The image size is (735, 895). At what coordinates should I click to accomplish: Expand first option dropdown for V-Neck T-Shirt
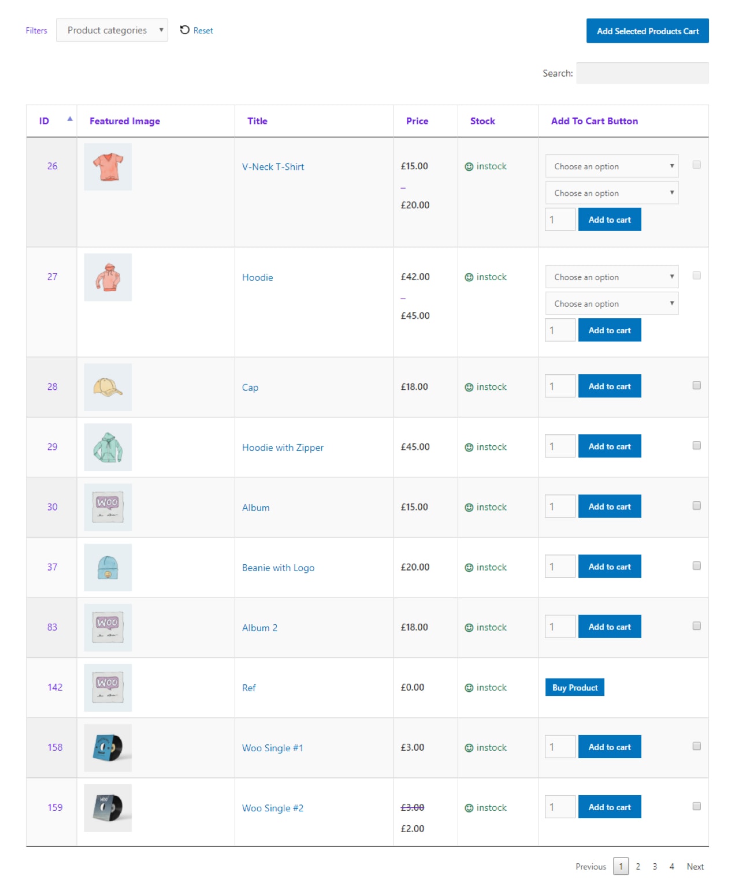pyautogui.click(x=612, y=166)
